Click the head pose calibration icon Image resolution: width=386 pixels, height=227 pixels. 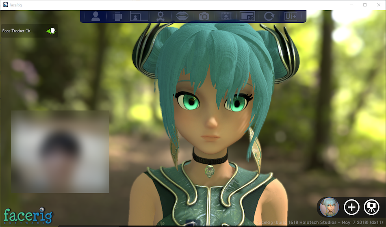click(x=117, y=16)
